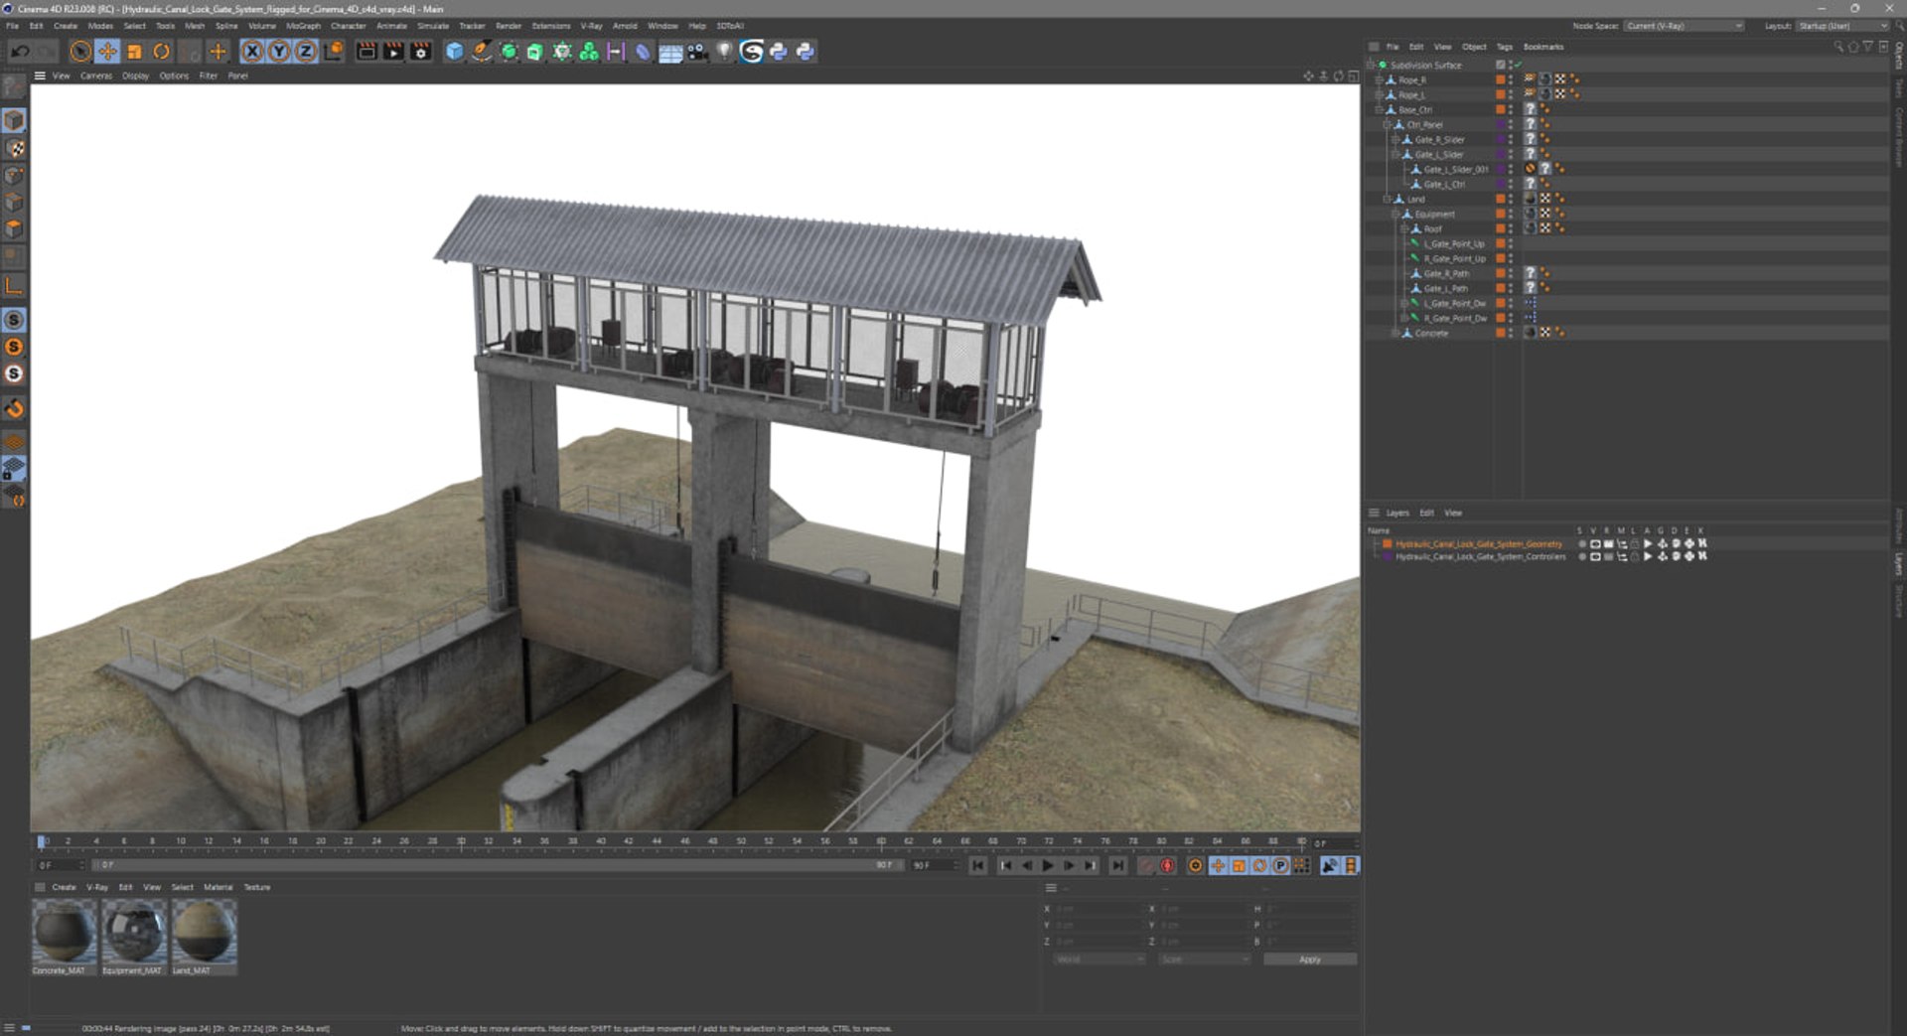The width and height of the screenshot is (1907, 1036).
Task: Render to Picture Viewer icon
Action: [393, 52]
